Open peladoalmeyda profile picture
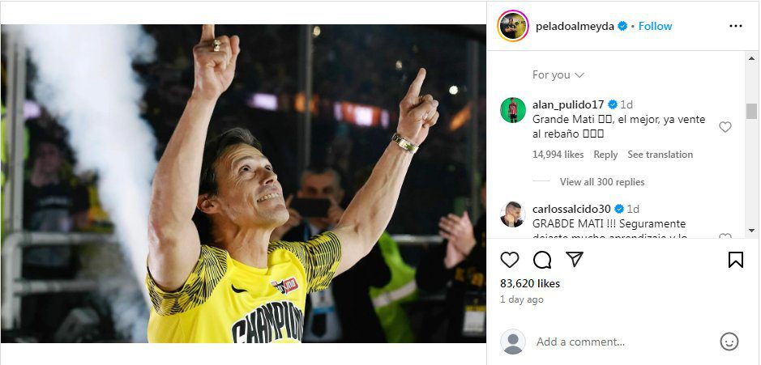 513,26
